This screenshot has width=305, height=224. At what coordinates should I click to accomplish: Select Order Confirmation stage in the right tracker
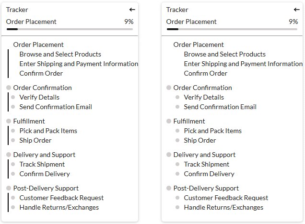(x=202, y=88)
